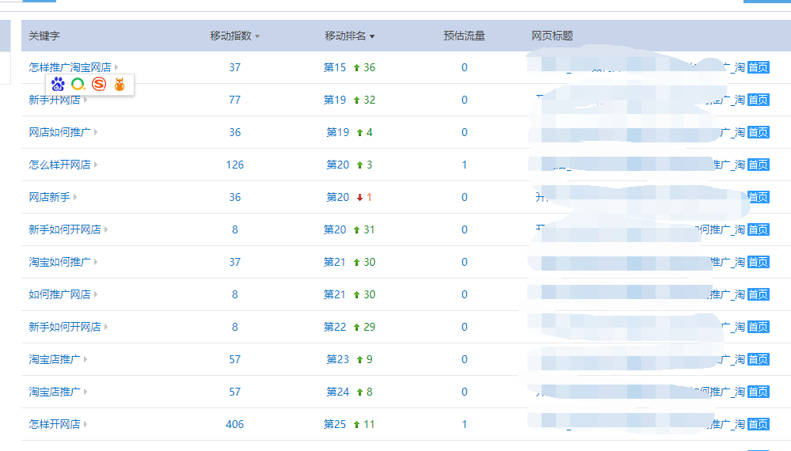Select the mobile index value 406
The image size is (791, 451).
click(234, 424)
